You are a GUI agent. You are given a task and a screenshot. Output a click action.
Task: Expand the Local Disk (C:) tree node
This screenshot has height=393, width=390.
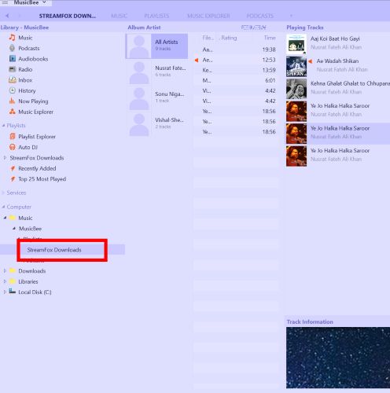coord(5,292)
